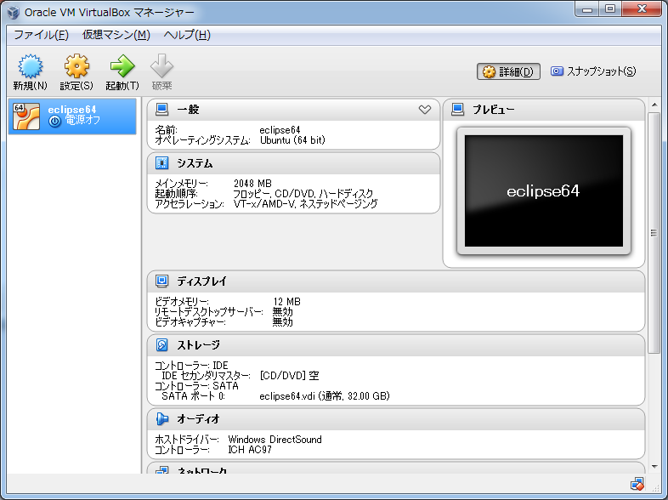Click the details pane vertical scrollbar
The height and width of the screenshot is (500, 668).
[x=654, y=234]
